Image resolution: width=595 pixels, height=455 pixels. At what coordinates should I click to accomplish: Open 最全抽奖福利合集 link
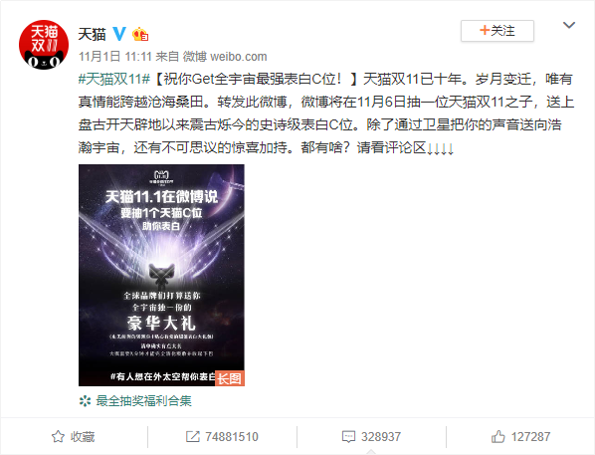click(144, 400)
